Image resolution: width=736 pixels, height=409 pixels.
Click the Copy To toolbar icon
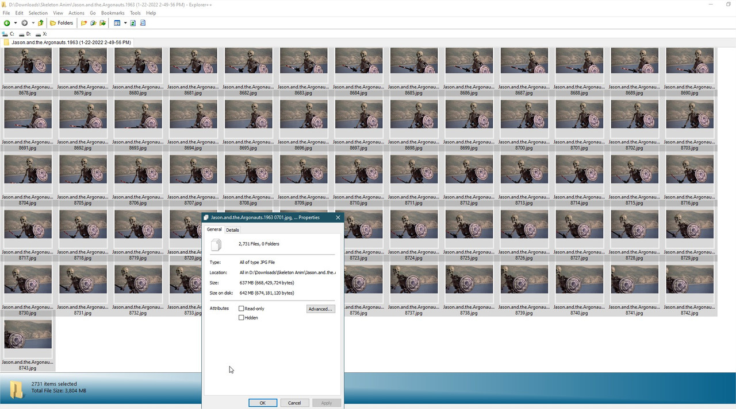click(93, 23)
